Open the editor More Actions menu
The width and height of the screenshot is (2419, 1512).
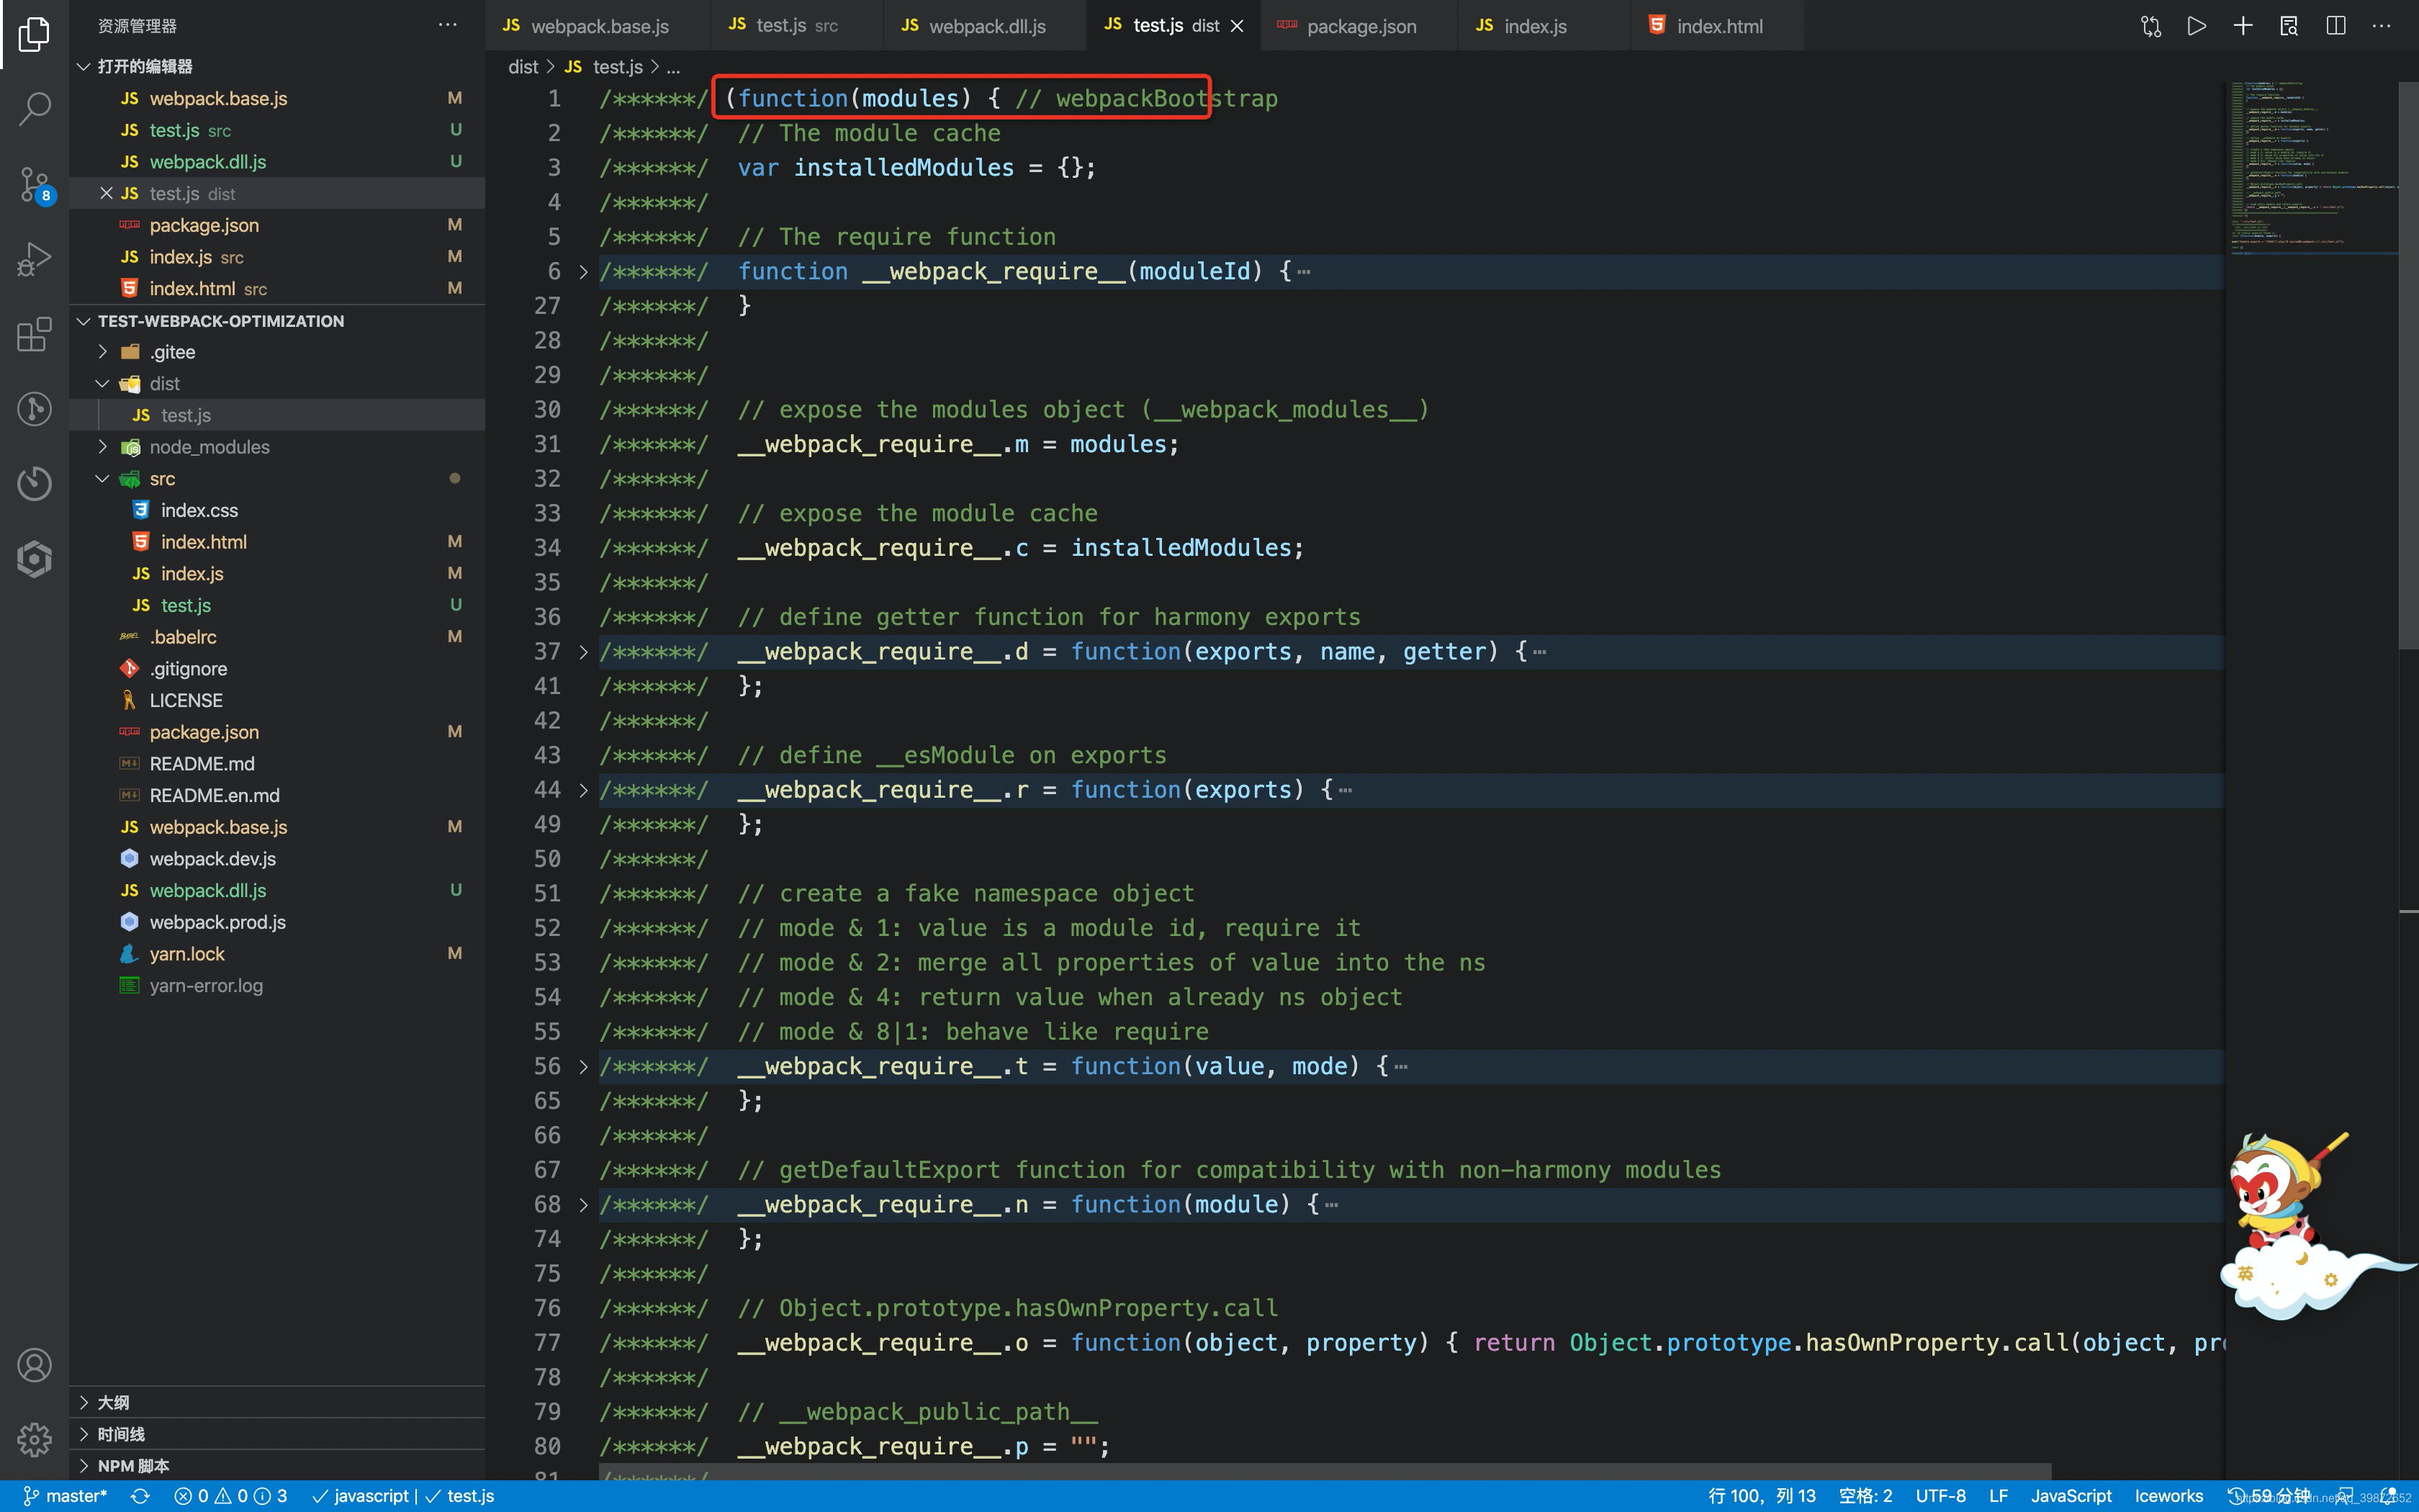[2382, 26]
